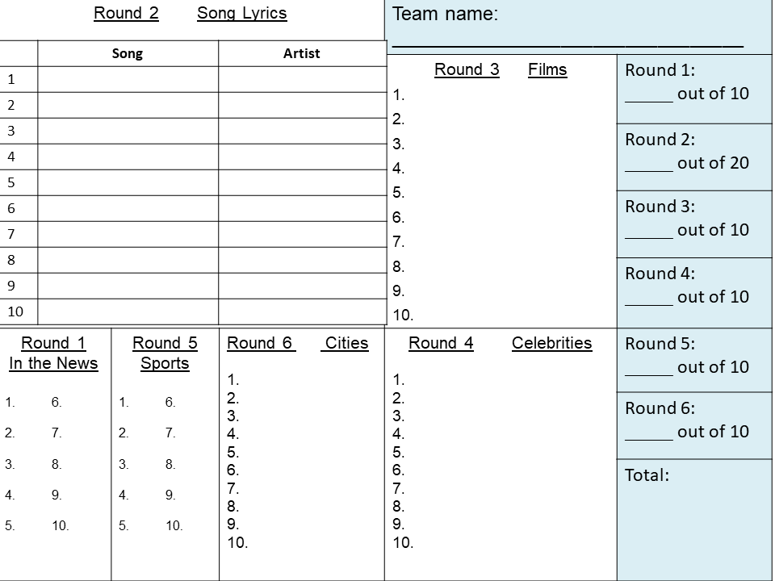Click the Team name blank line

(x=568, y=45)
